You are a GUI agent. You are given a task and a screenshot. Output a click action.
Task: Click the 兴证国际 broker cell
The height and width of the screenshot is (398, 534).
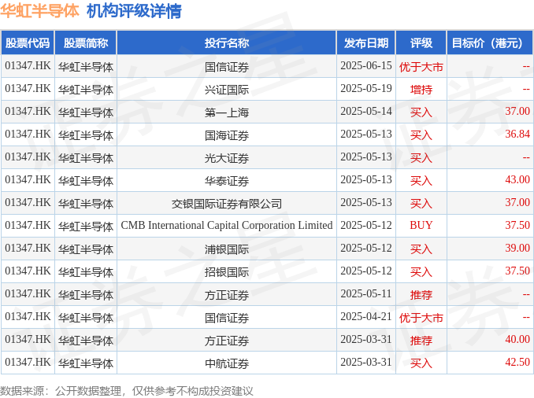click(x=227, y=90)
